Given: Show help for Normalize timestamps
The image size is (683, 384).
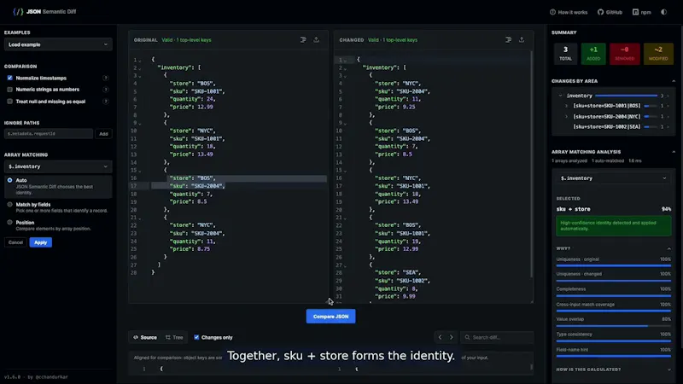Looking at the screenshot, I should [105, 78].
